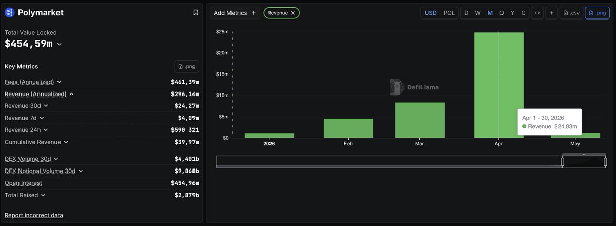Expand Revenue 7d details
This screenshot has height=226, width=616.
(x=43, y=118)
